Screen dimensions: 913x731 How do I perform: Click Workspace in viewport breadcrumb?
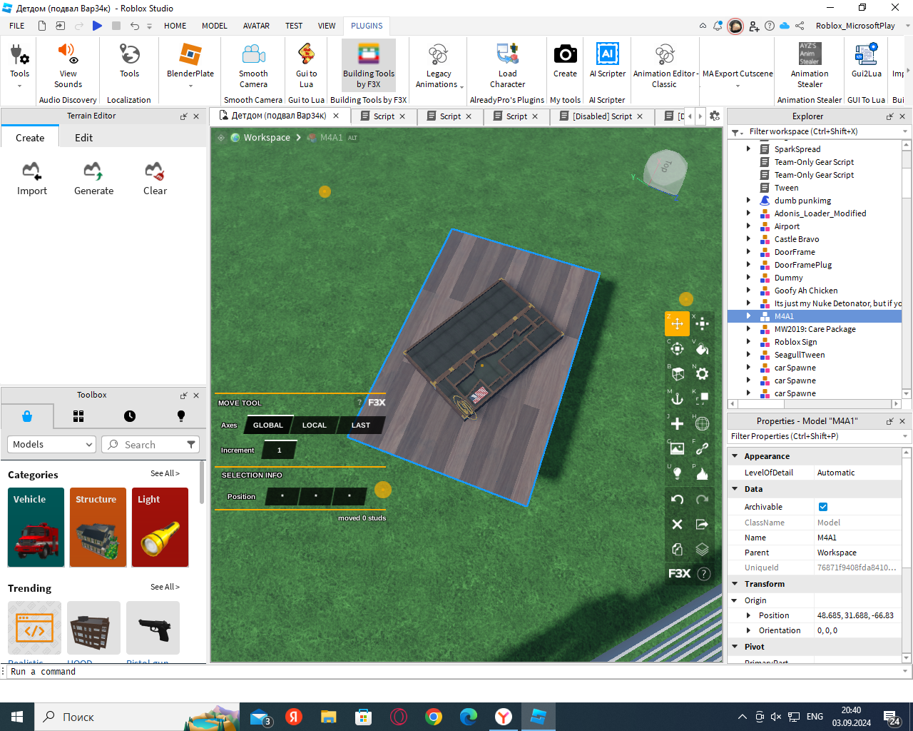click(267, 137)
